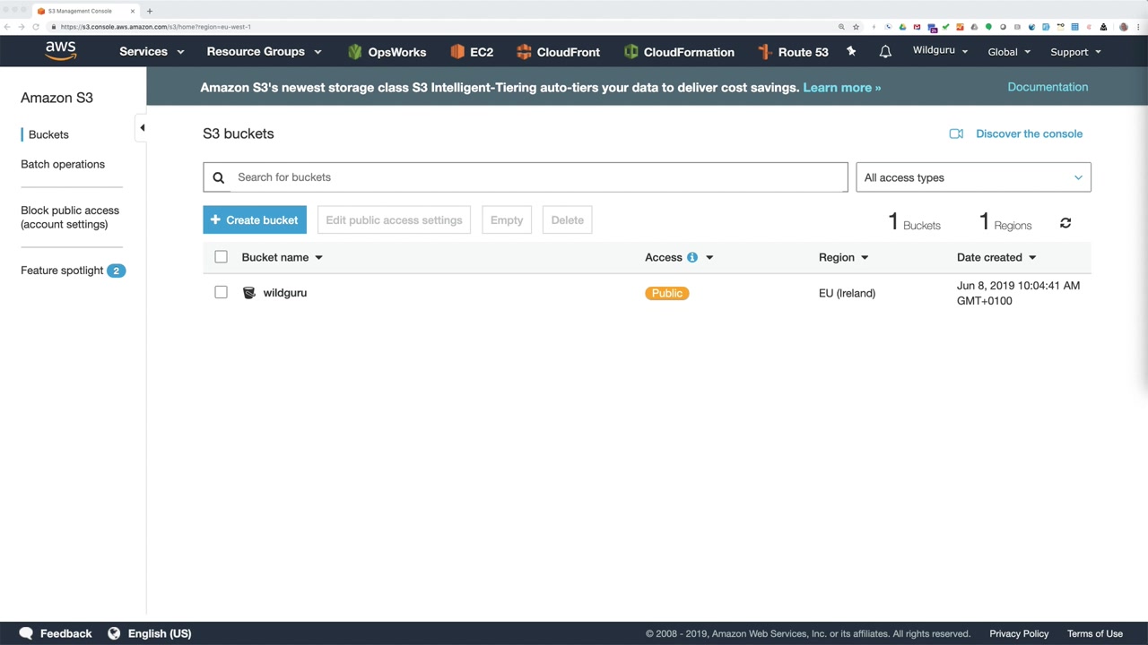Click Edit public access settings button
The width and height of the screenshot is (1148, 645).
[x=394, y=220]
